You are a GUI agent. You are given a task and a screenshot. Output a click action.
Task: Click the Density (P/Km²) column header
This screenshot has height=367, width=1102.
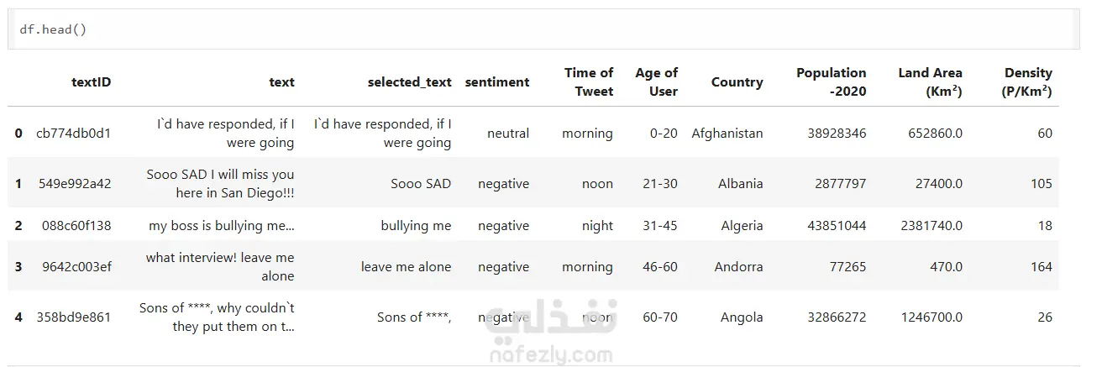tap(1026, 82)
